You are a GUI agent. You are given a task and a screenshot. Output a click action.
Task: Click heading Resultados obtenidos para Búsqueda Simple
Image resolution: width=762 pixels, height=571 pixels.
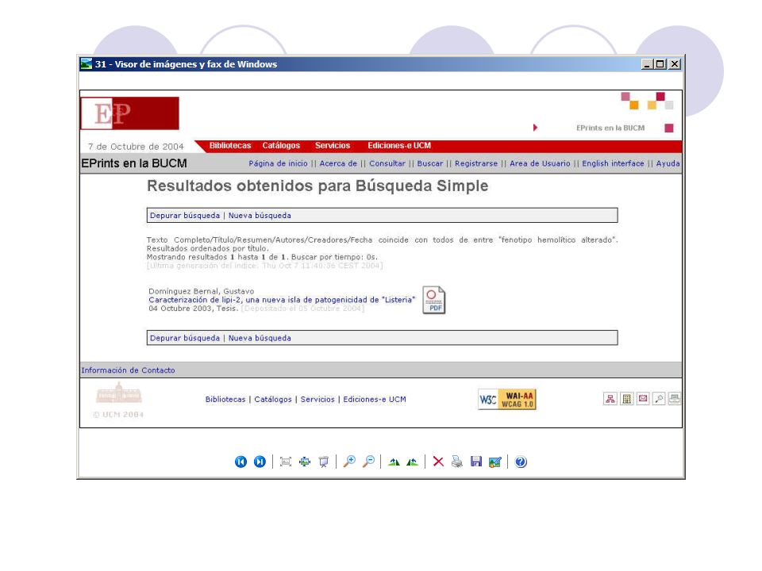point(317,186)
